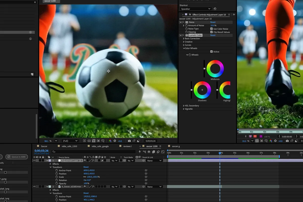This screenshot has width=303, height=202.
Task: Click the Opacity stopwatch icon
Action: 57,184
